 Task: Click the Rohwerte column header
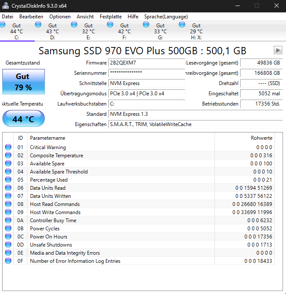(x=244, y=138)
